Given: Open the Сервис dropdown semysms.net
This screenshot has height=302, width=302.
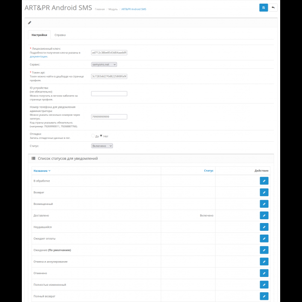Looking at the screenshot, I should point(104,65).
